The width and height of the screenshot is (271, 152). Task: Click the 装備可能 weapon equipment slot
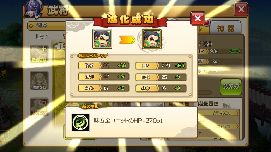[x=39, y=54]
